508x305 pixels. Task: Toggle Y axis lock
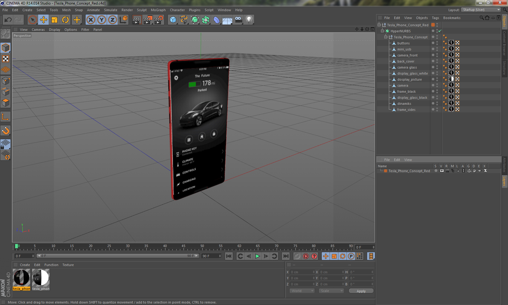point(102,20)
